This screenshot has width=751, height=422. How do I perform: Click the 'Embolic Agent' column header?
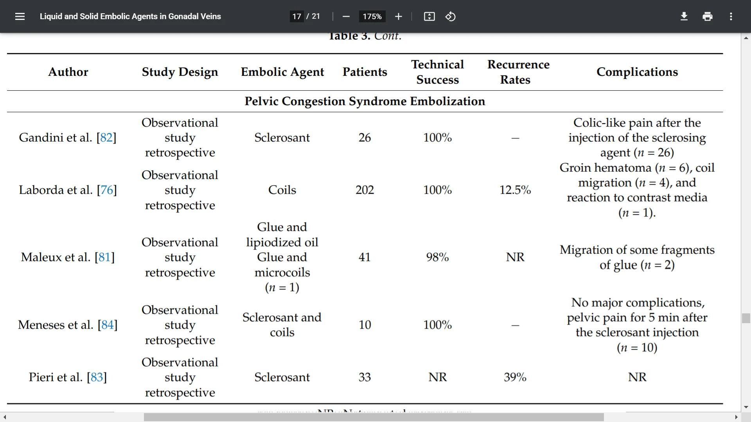(282, 72)
